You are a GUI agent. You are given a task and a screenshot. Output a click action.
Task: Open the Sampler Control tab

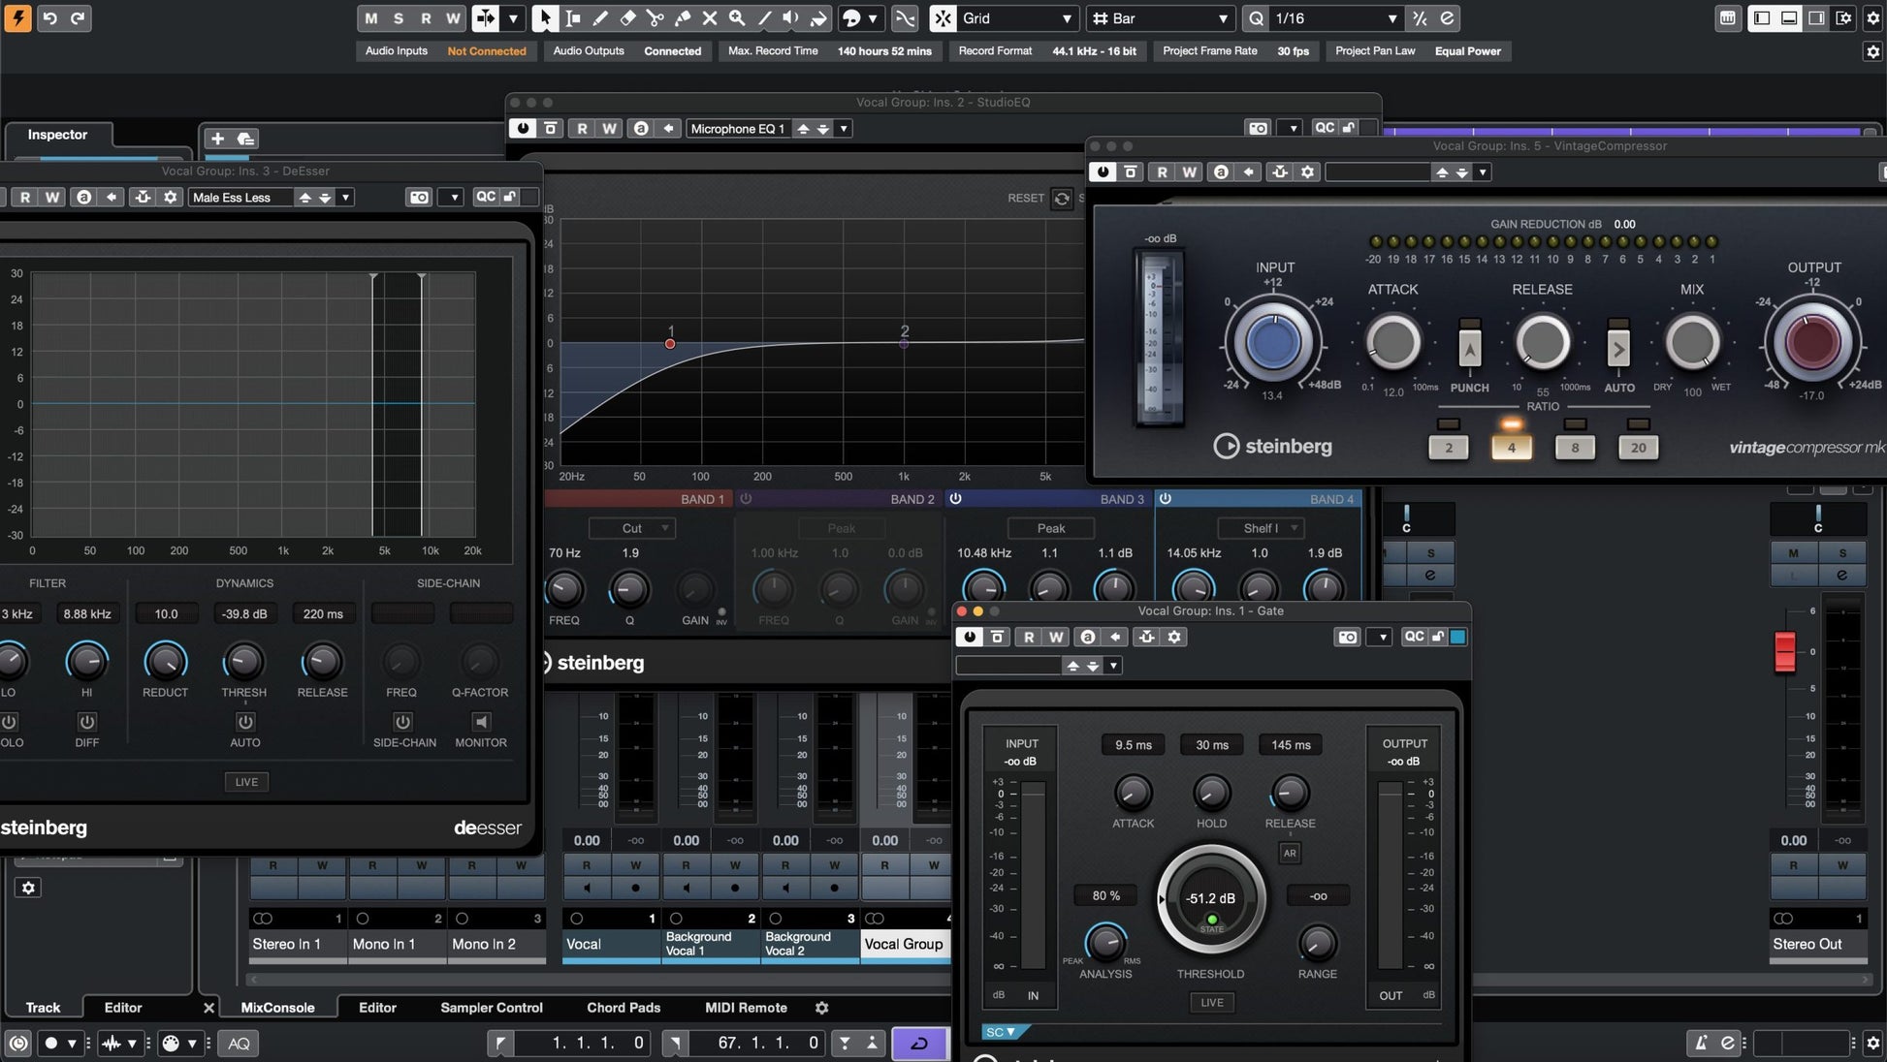pos(491,1008)
